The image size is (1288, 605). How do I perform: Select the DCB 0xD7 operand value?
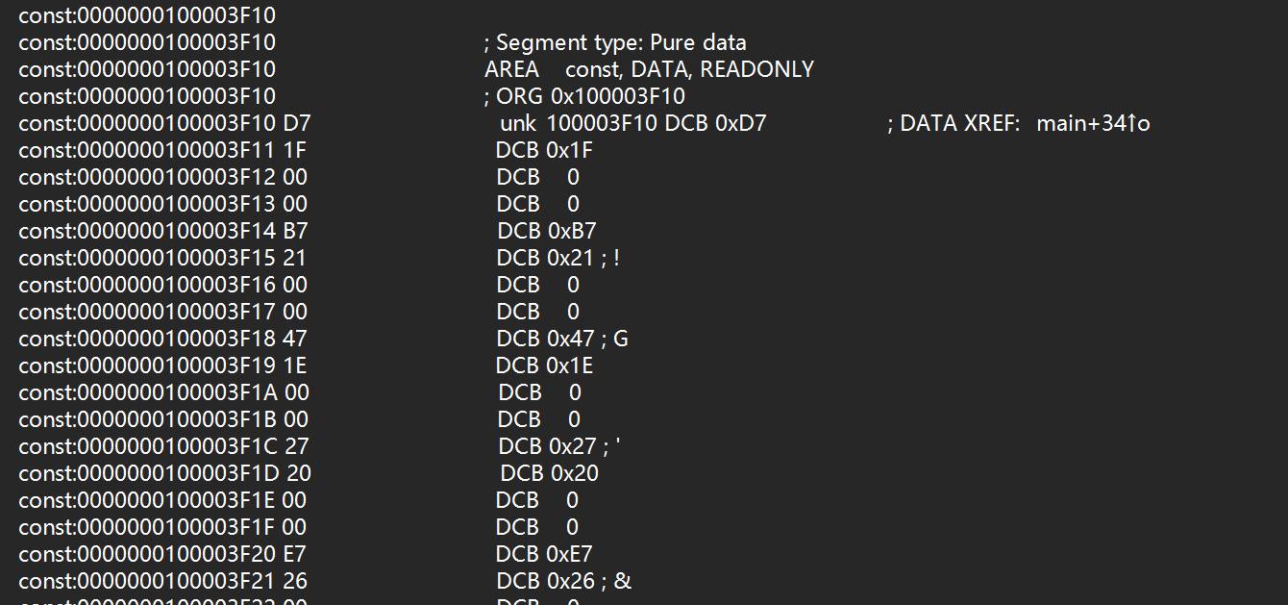(741, 123)
